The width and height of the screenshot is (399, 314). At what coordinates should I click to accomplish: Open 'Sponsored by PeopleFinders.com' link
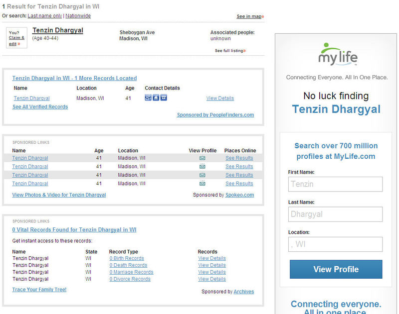pyautogui.click(x=215, y=115)
